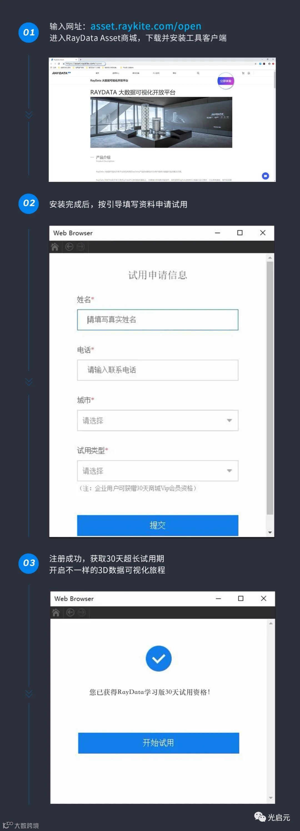Click the blue checkmark success icon

click(159, 658)
